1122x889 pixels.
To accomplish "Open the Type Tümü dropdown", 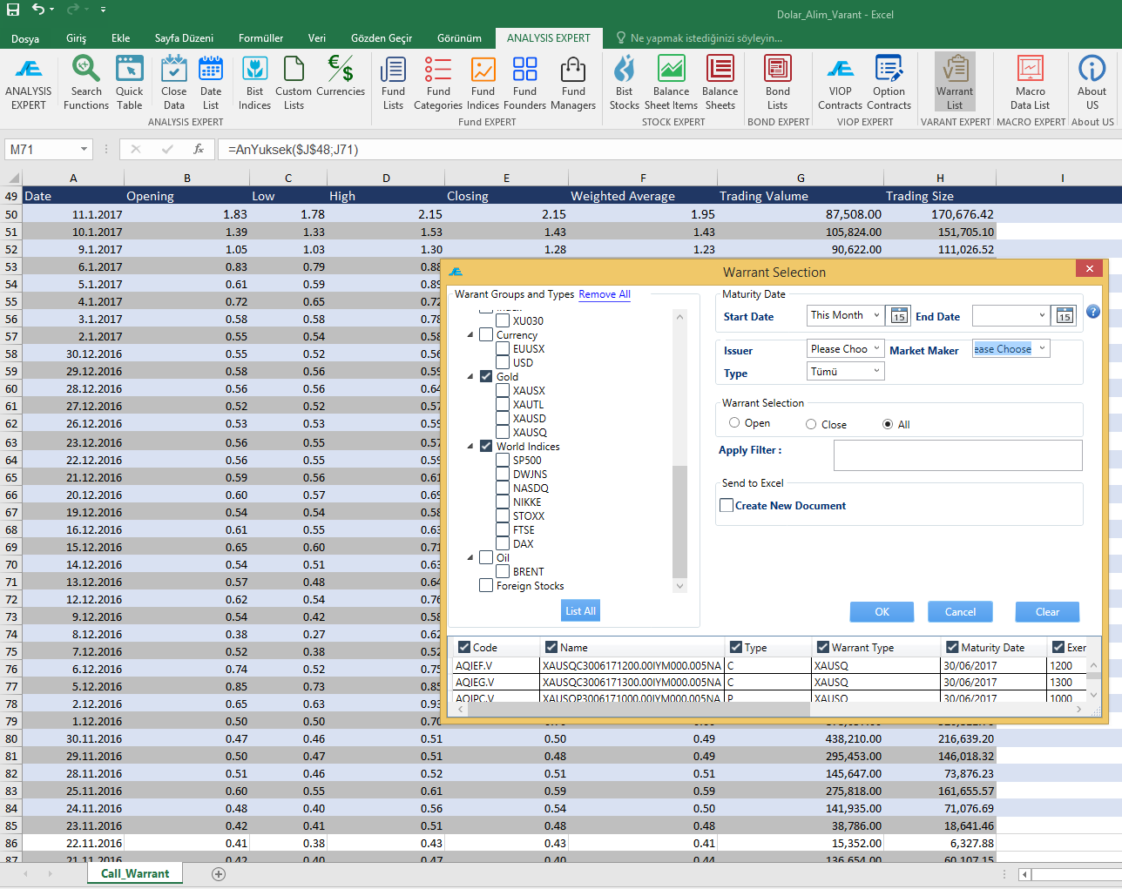I will 877,371.
